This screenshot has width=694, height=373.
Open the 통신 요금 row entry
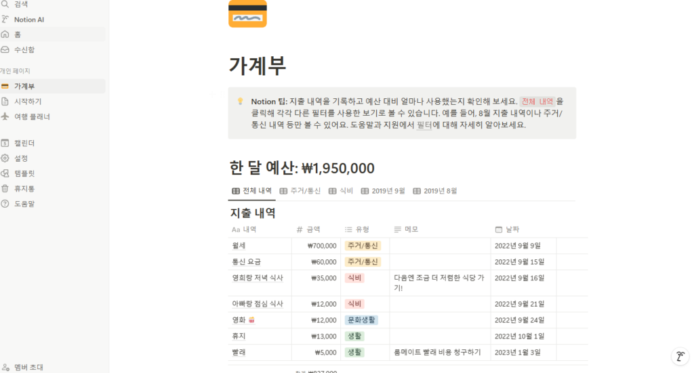tap(247, 261)
